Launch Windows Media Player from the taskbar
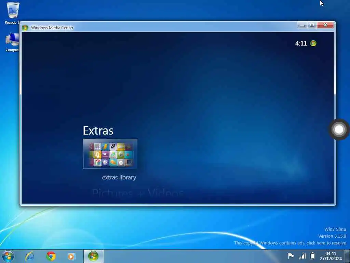This screenshot has width=350, height=263. tap(71, 256)
